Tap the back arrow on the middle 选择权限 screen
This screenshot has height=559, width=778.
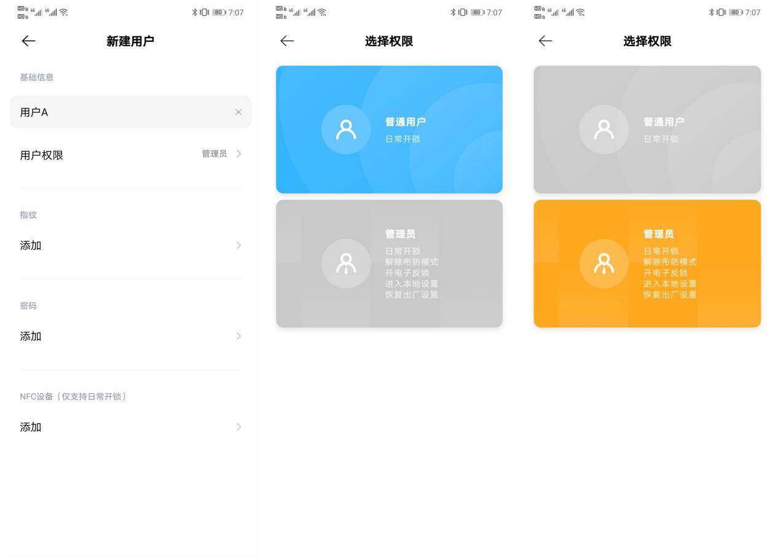pos(286,41)
